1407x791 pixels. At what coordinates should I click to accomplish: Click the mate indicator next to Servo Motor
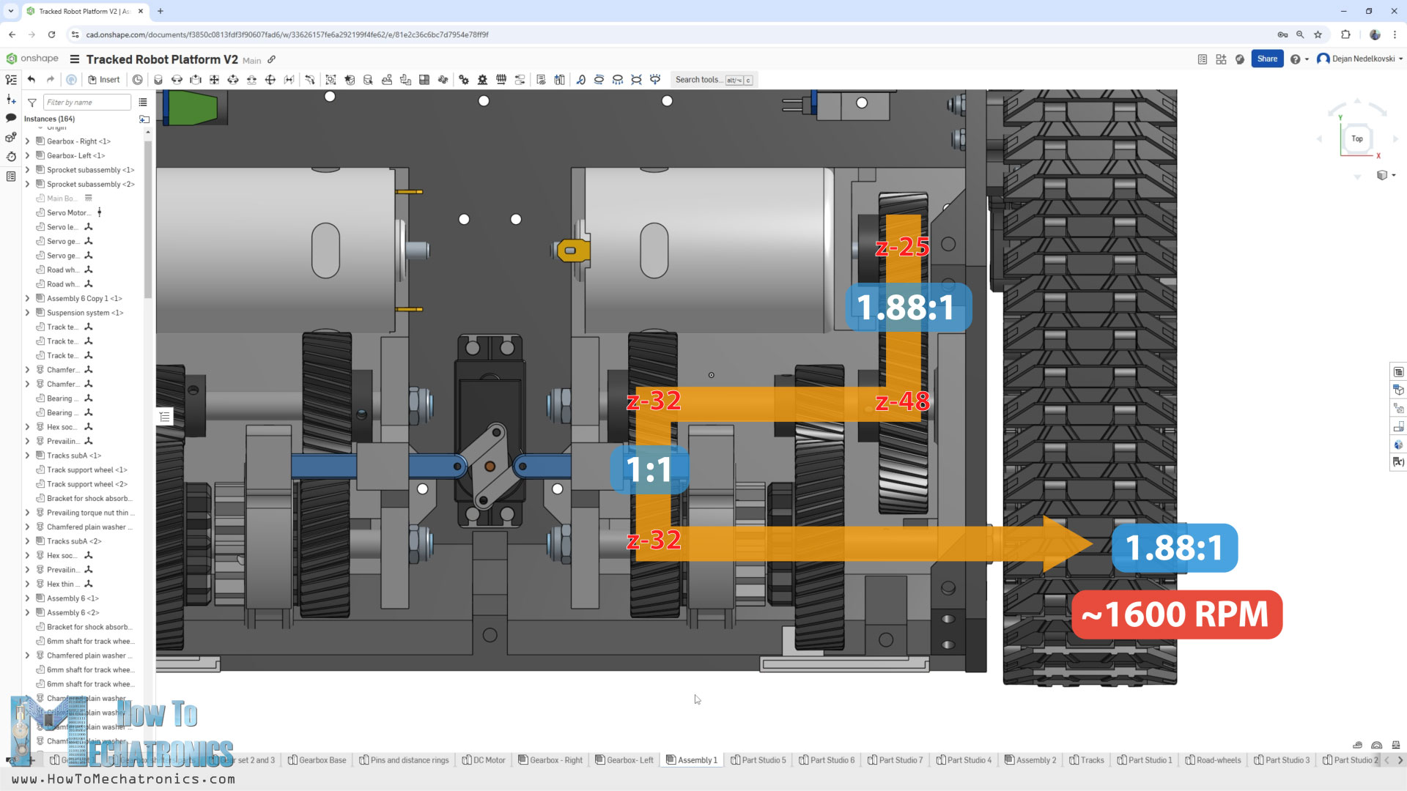[100, 212]
